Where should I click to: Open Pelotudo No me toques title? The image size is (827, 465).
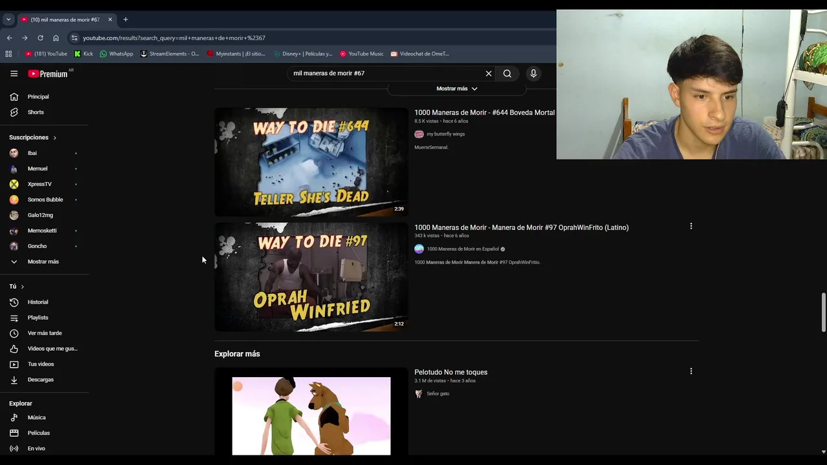click(451, 372)
